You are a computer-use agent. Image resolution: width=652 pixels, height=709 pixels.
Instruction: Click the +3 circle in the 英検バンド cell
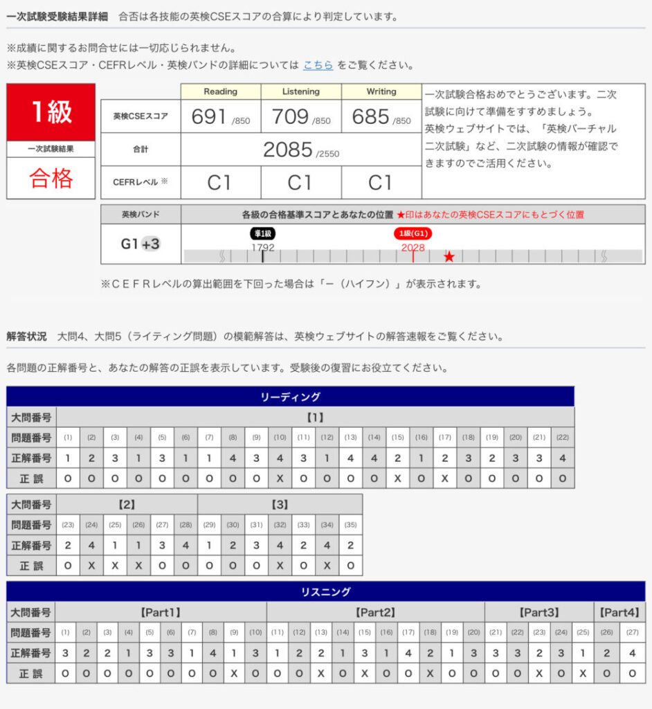click(151, 244)
